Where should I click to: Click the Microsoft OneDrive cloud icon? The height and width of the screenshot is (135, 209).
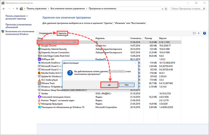[x=39, y=63]
